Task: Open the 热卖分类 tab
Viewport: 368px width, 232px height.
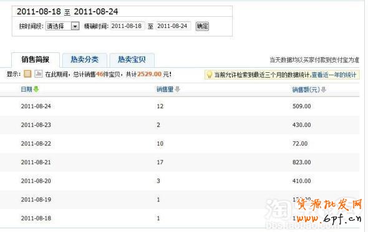Action: (84, 60)
